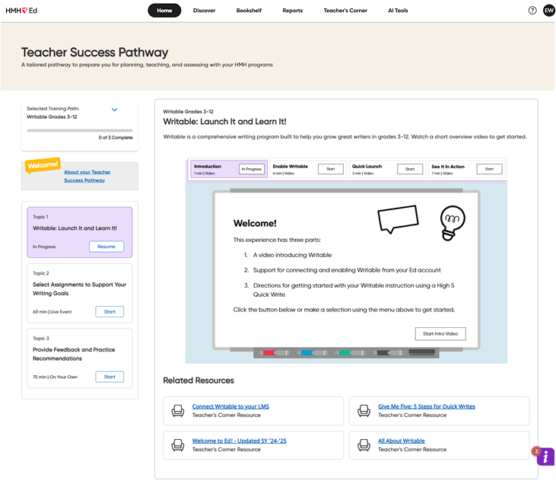Viewport: 556px width, 487px height.
Task: Open the All About Writable link
Action: click(402, 441)
